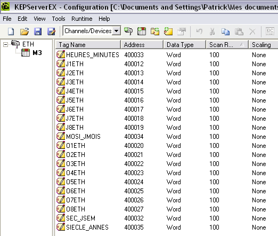Select the J8ETH tag name
278x236 pixels.
[x=75, y=128]
